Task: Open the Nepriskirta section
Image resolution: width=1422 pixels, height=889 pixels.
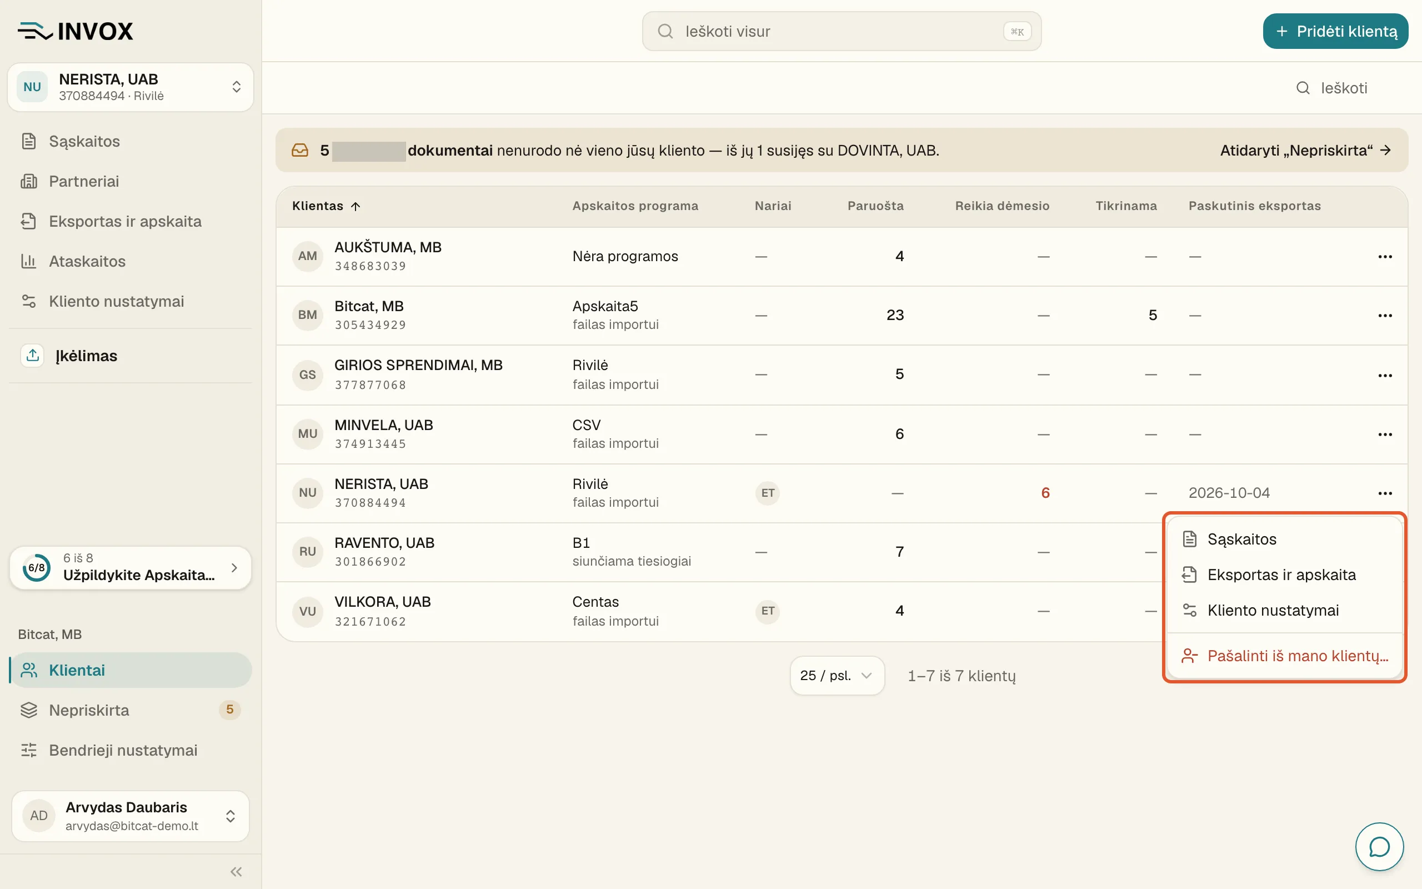Action: point(131,710)
